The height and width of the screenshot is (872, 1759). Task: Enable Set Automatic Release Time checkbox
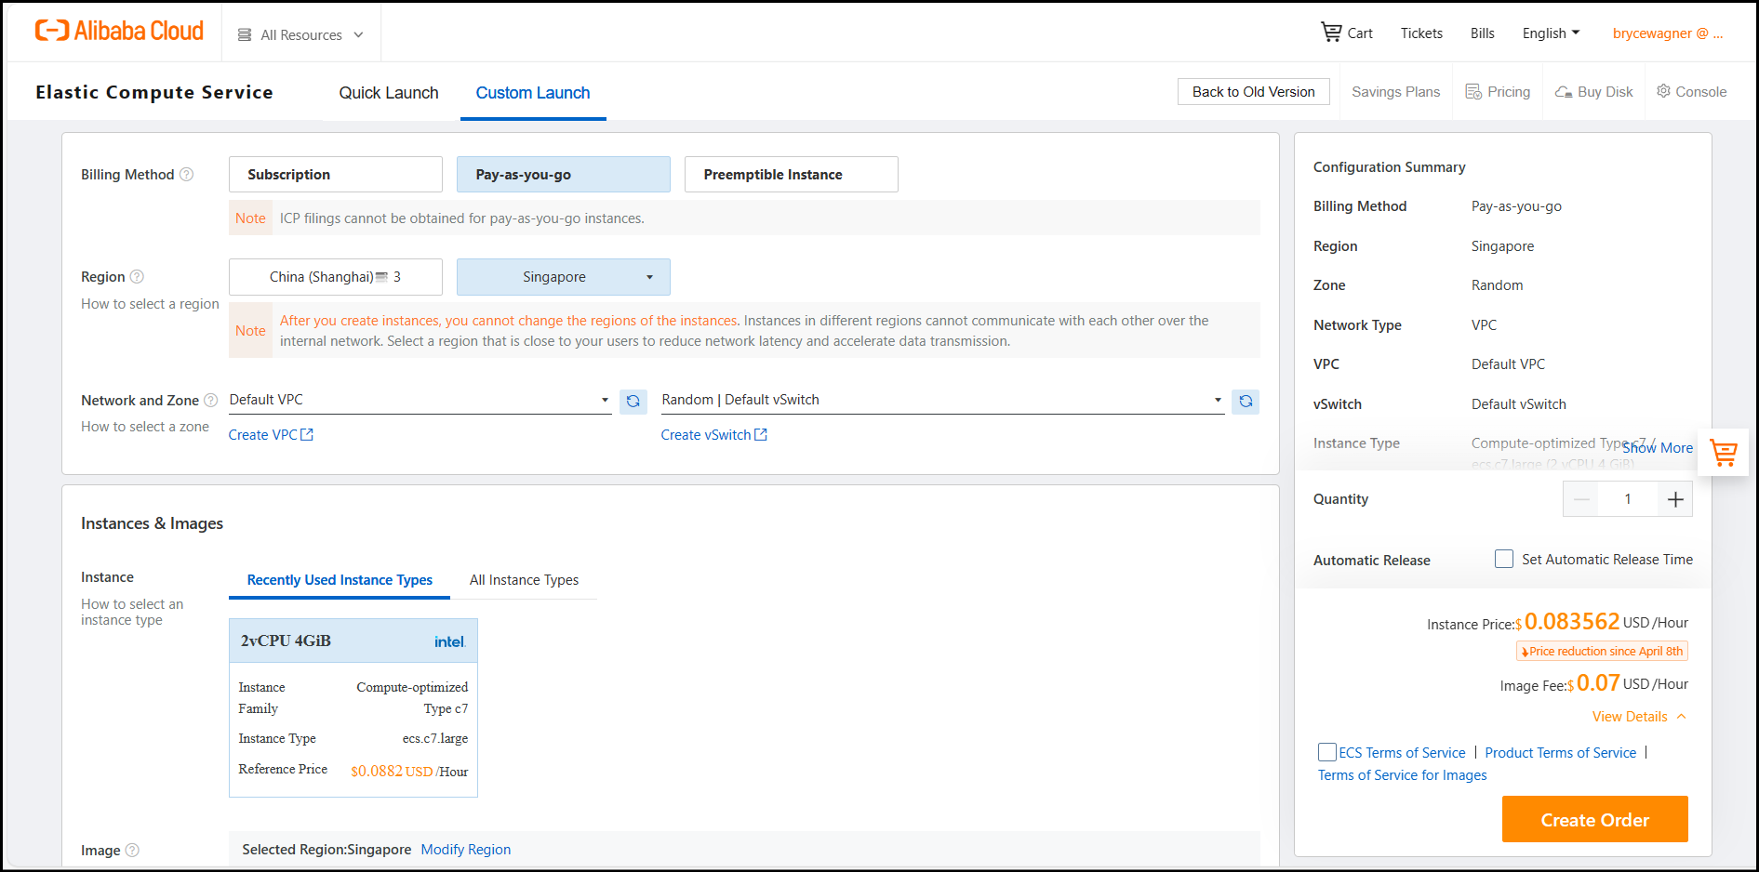coord(1503,560)
